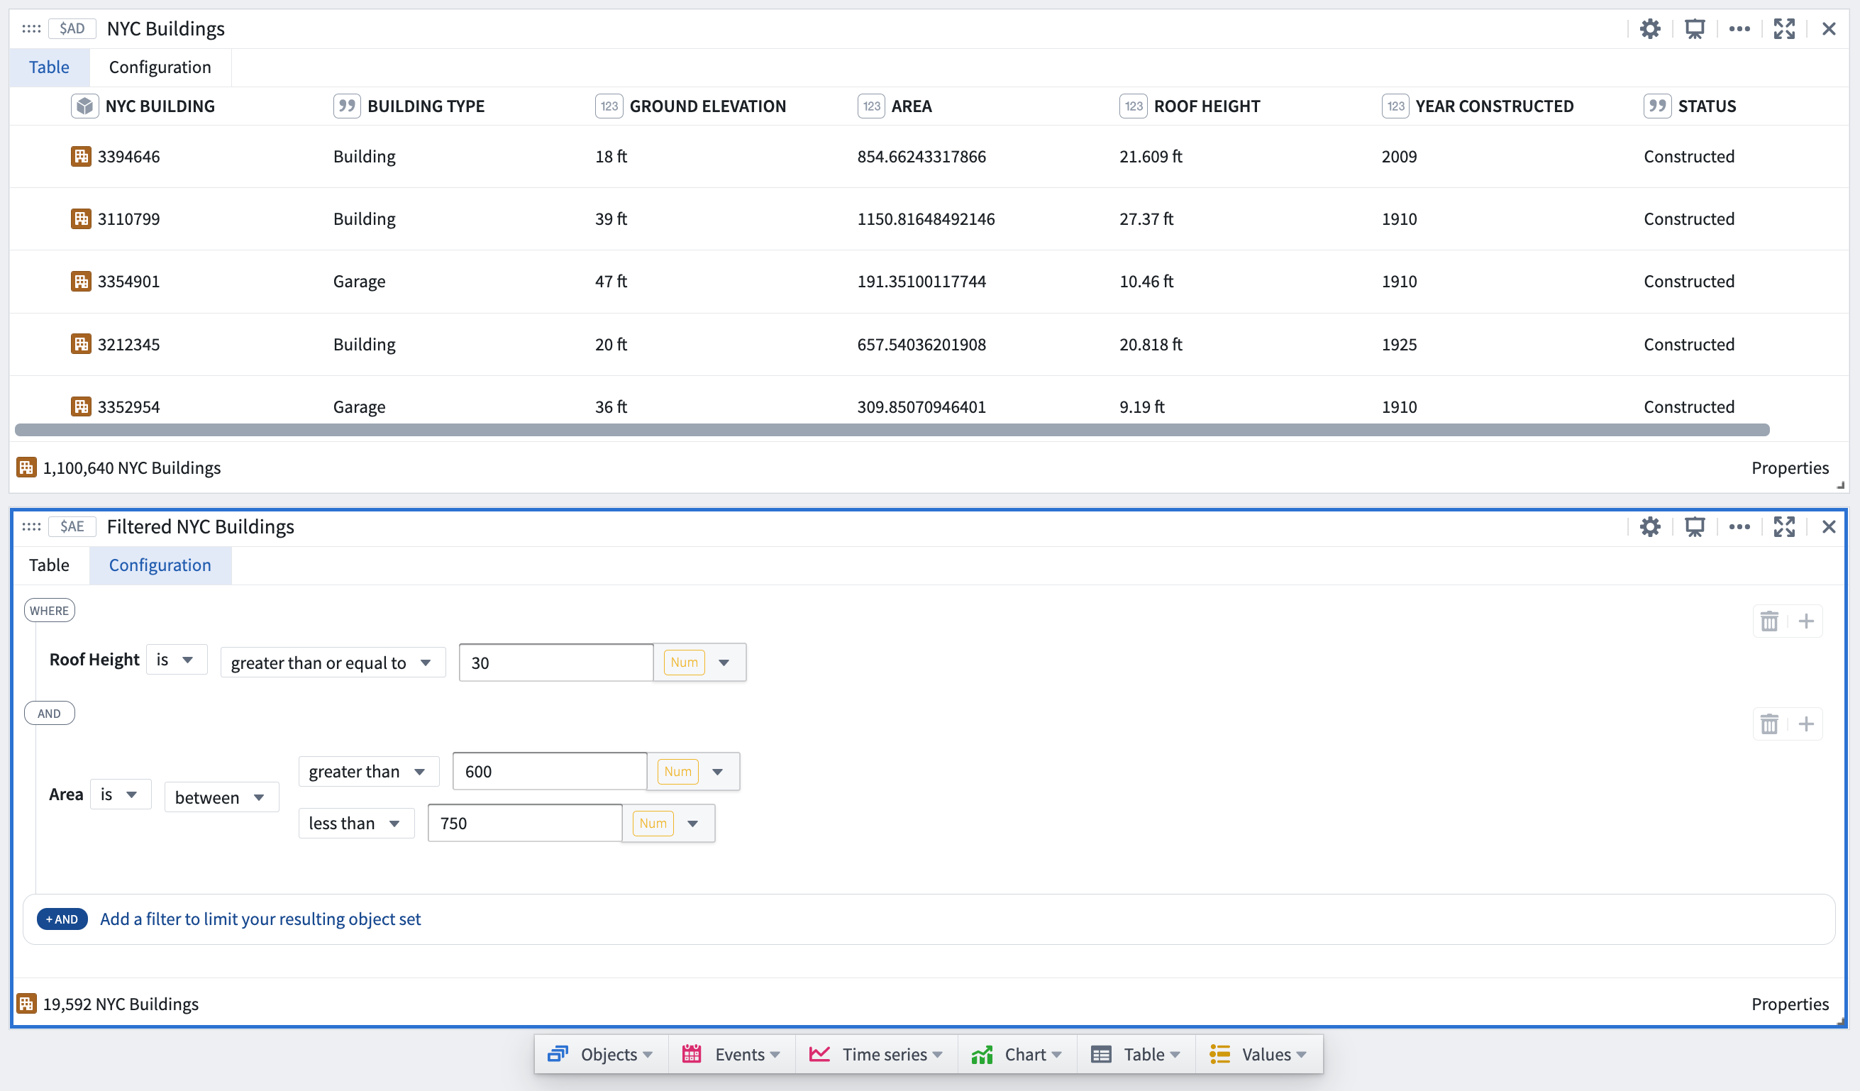
Task: Click object type icon in NYC BUILDING header
Action: click(84, 106)
